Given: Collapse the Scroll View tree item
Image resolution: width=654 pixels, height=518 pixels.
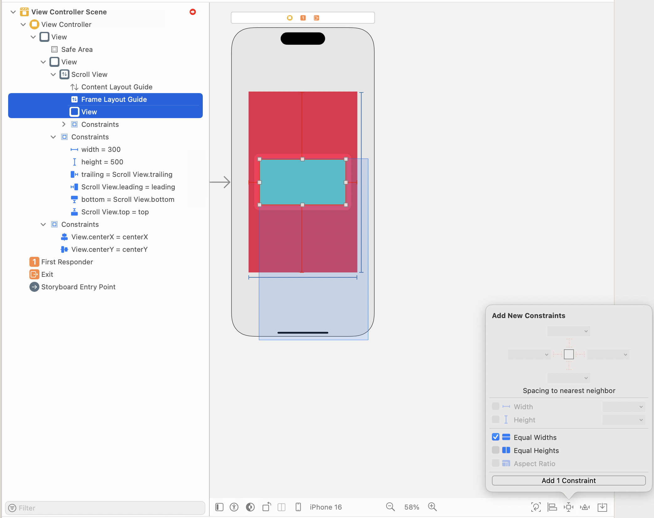Looking at the screenshot, I should coord(53,74).
